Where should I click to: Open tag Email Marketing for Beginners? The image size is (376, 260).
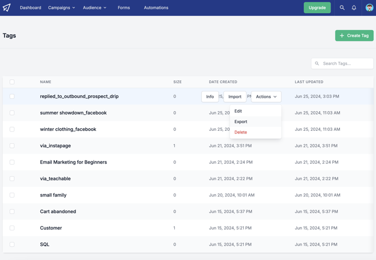tap(73, 162)
